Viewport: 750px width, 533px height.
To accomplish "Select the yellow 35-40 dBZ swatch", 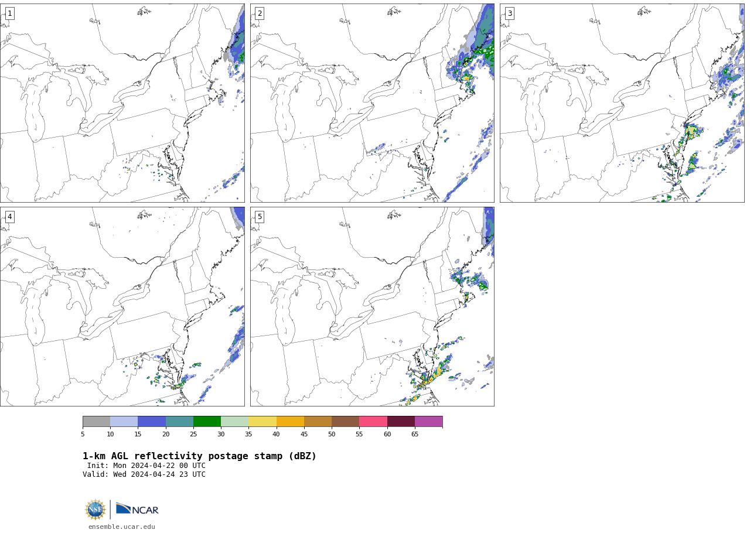I will [262, 422].
